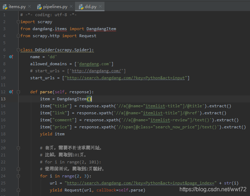Click line number 1 in the gutter

[x=4, y=15]
